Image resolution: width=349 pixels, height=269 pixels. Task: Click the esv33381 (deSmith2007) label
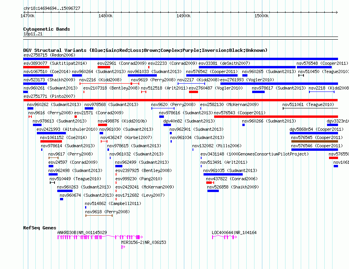click(x=224, y=63)
